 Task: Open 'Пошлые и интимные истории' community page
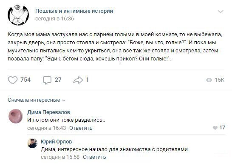[x=74, y=11]
